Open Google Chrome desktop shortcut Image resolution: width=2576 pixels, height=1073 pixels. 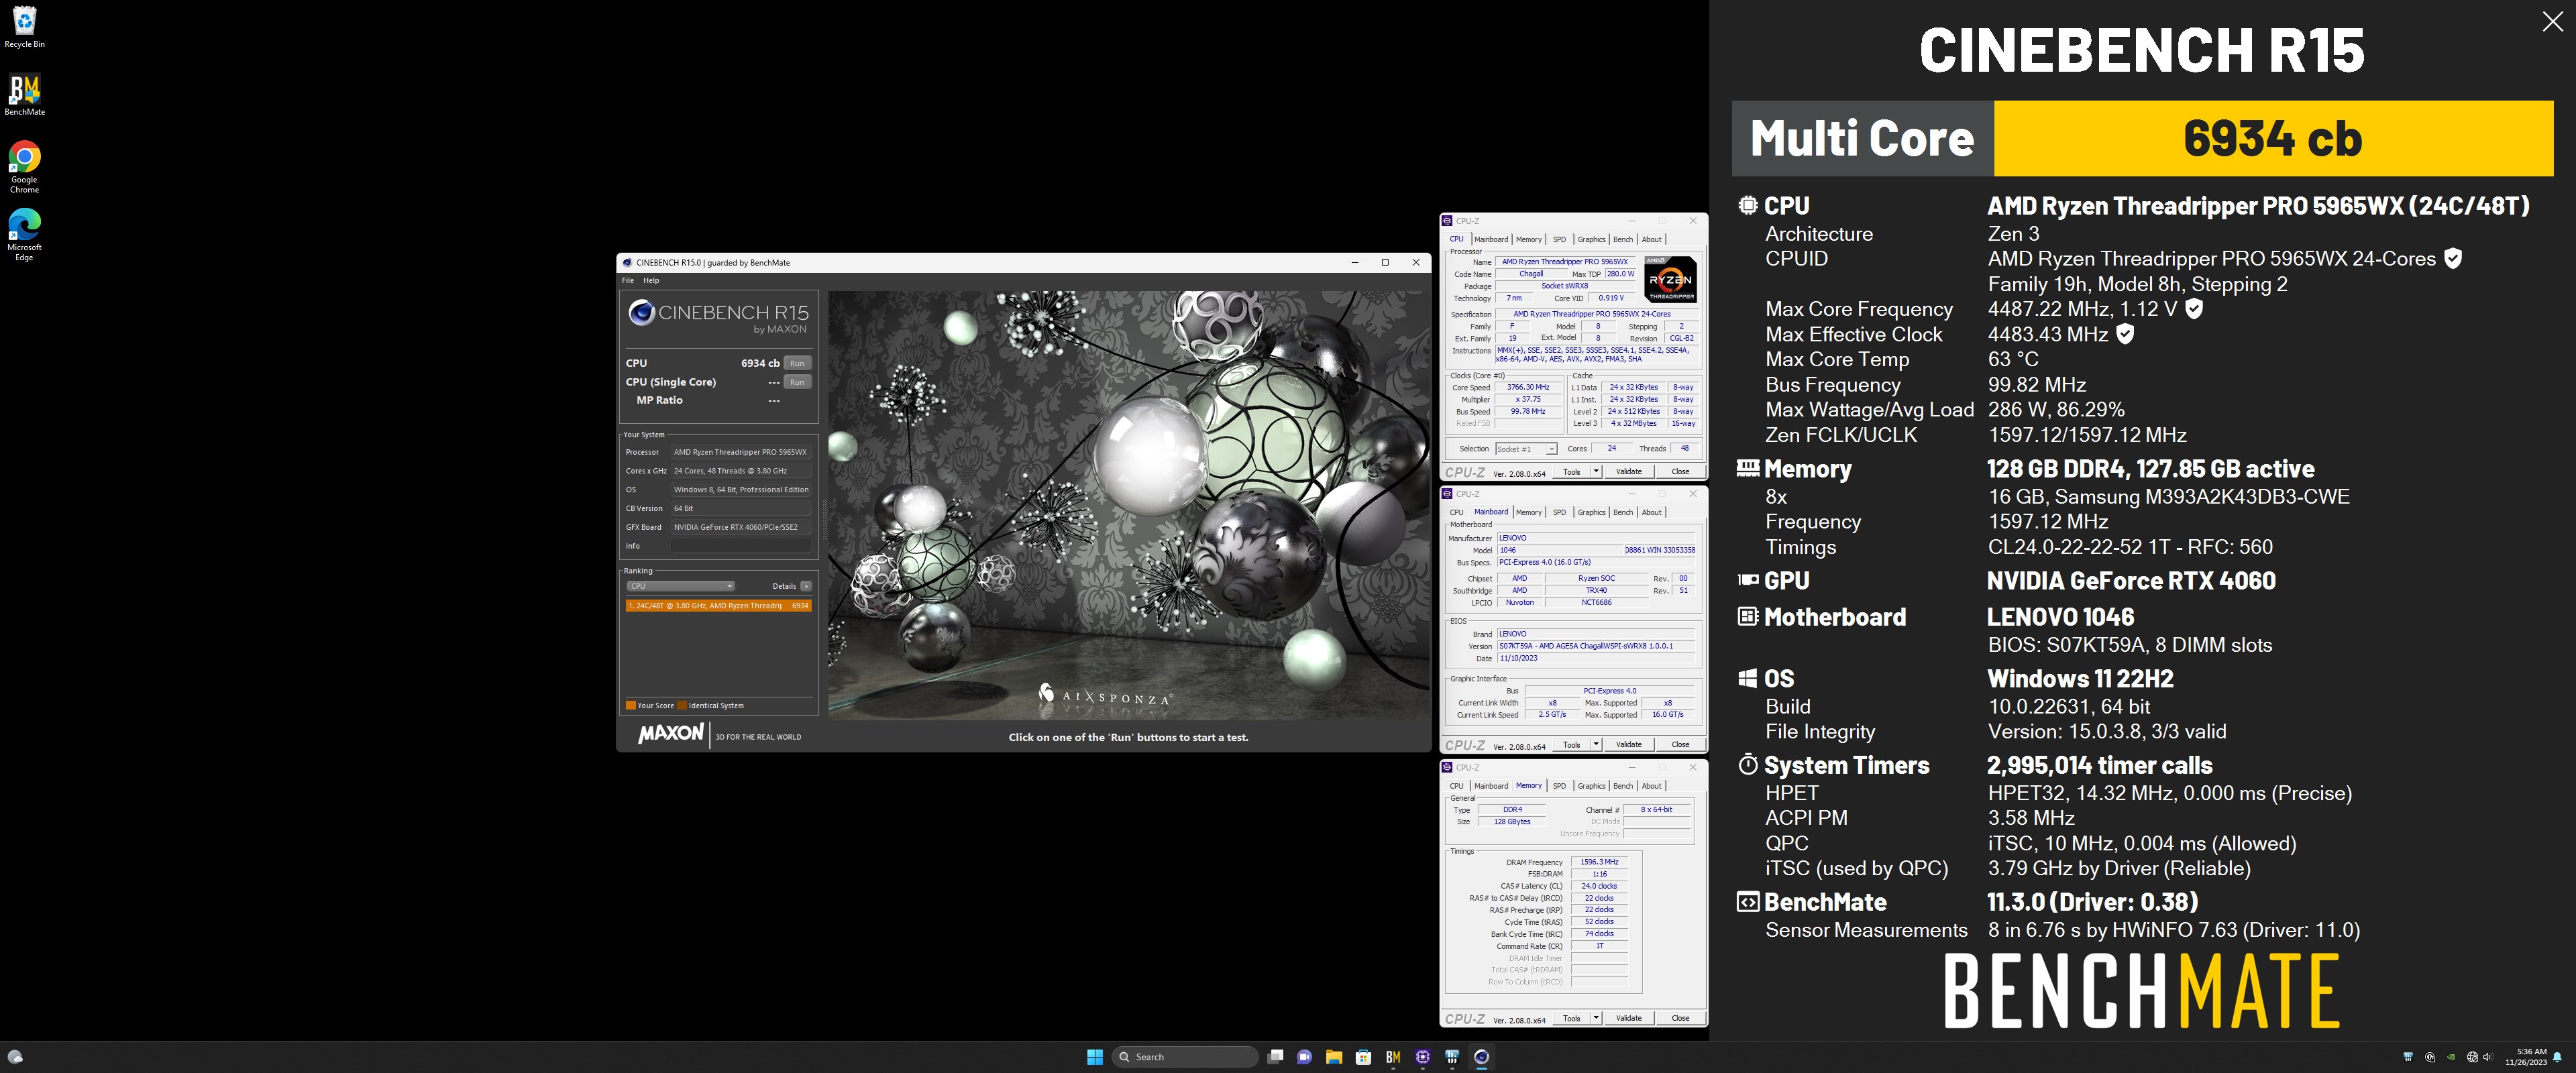click(x=24, y=167)
